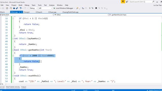Click the Previous bookmark icon
The height and width of the screenshot is (91, 162).
tap(99, 8)
